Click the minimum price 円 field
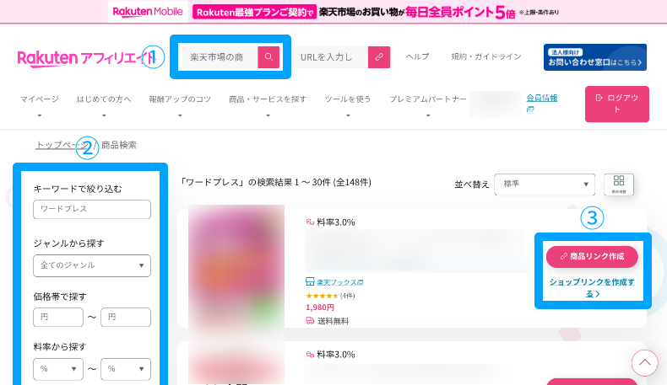 point(58,317)
